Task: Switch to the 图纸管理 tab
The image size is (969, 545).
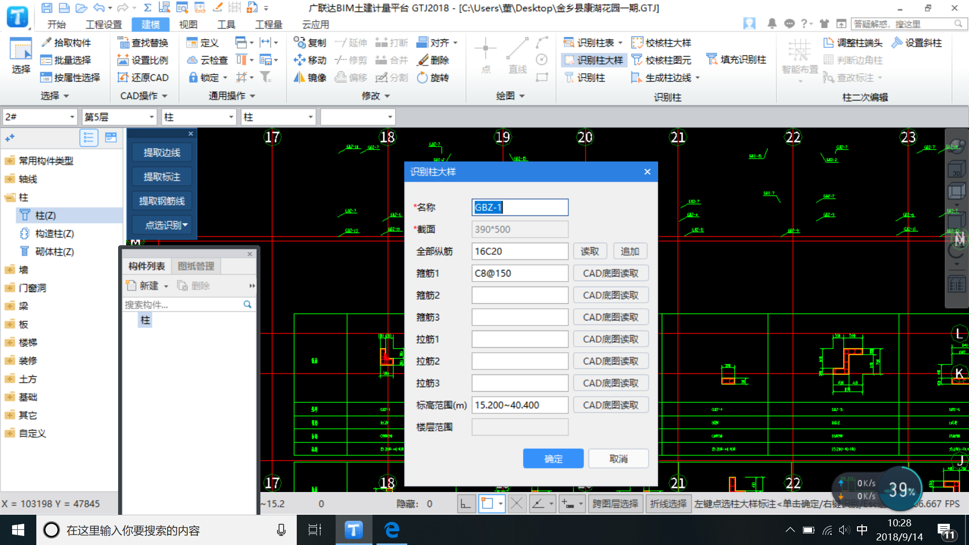Action: tap(196, 266)
